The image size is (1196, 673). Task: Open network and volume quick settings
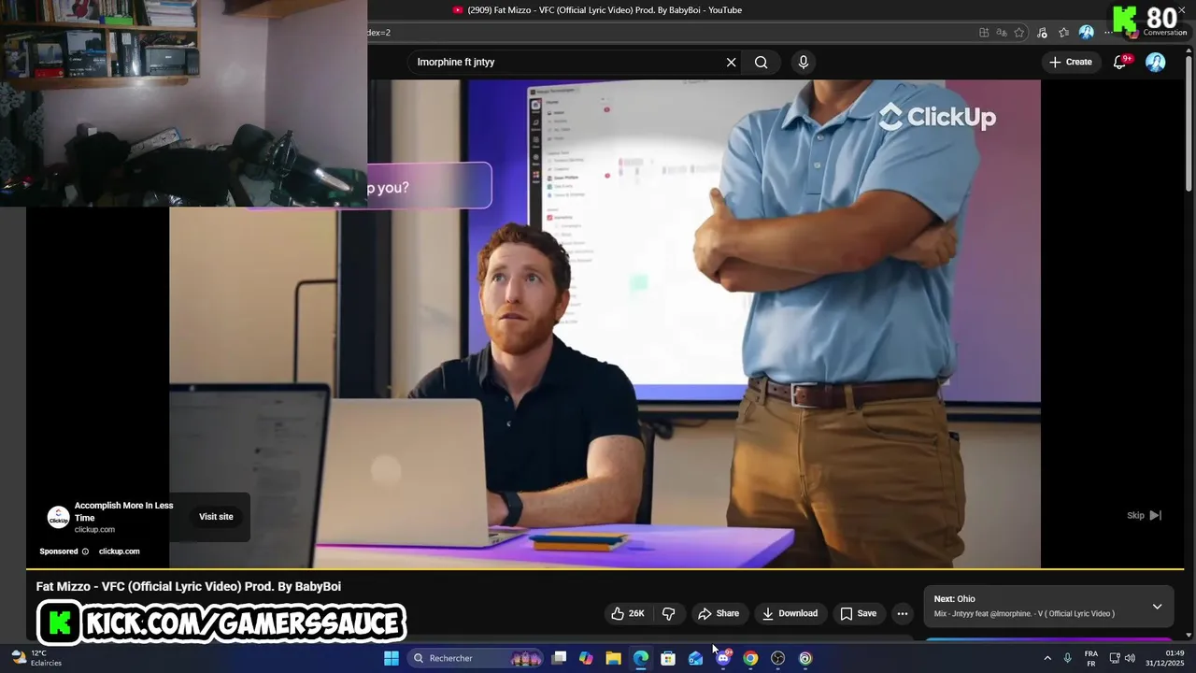1122,658
